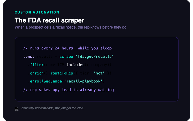Click the faded recalls variable name
This screenshot has height=121, width=193.
tap(45, 57)
